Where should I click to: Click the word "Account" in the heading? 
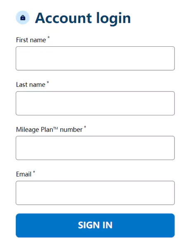click(64, 18)
